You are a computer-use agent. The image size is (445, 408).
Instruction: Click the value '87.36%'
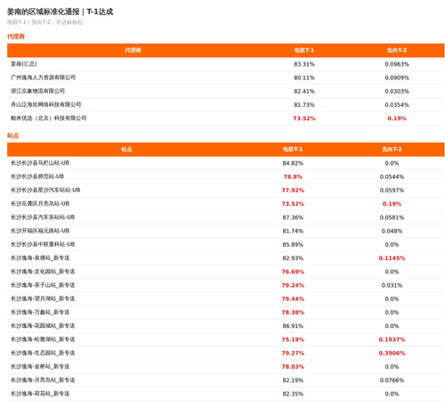point(293,217)
